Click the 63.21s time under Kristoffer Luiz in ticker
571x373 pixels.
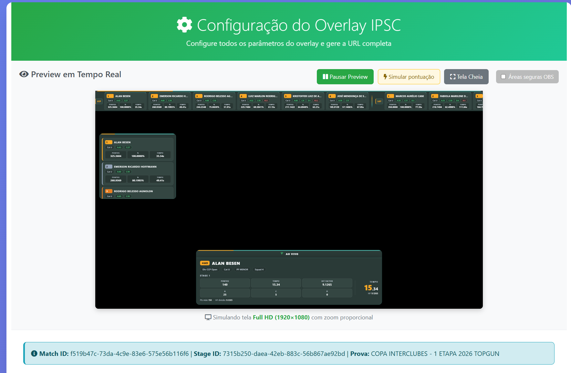tap(316, 107)
